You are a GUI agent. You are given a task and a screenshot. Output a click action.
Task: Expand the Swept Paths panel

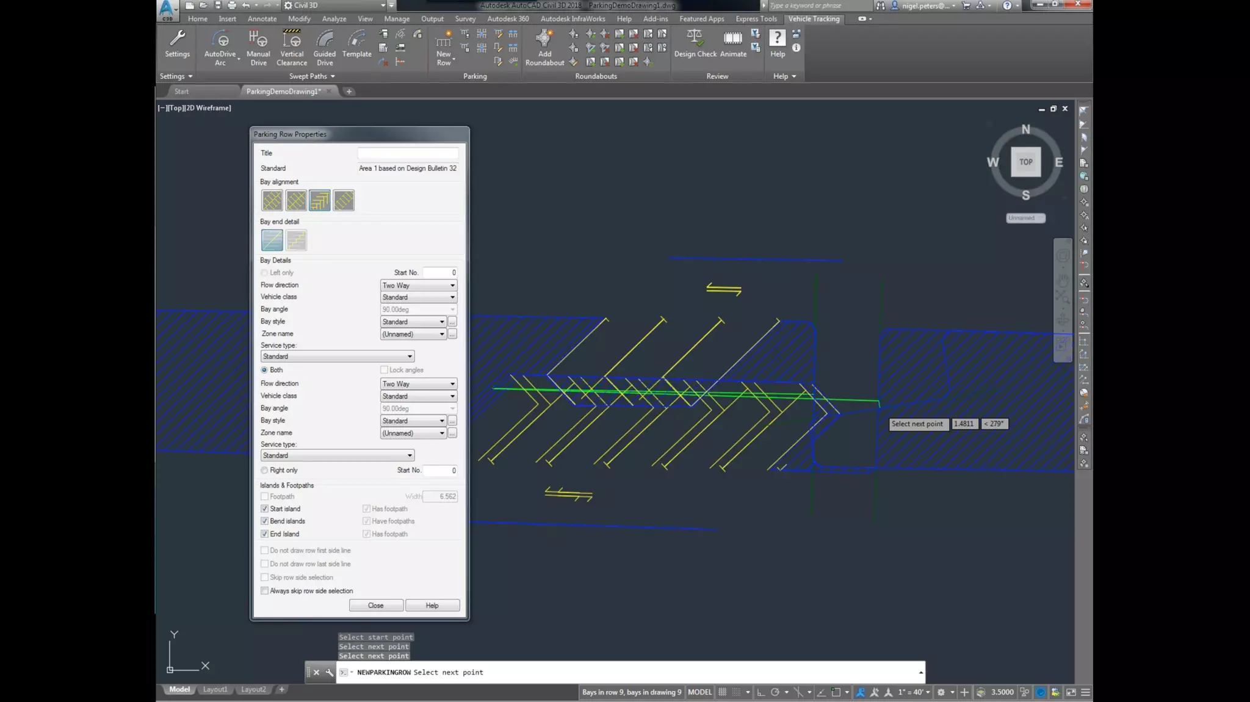coord(312,76)
